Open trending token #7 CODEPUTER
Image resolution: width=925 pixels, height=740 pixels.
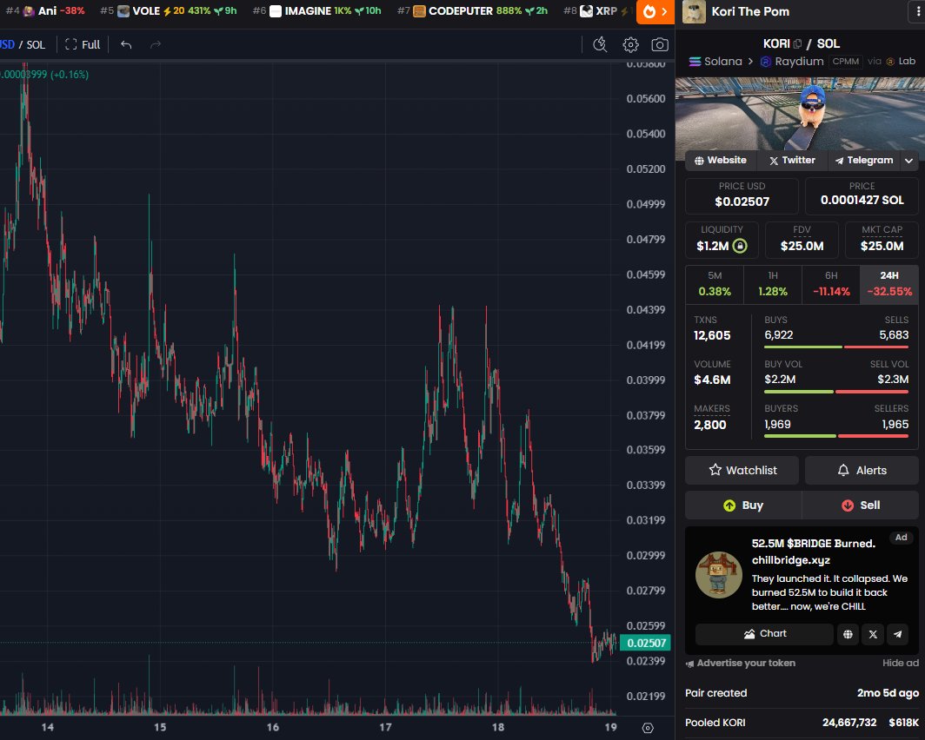(473, 11)
